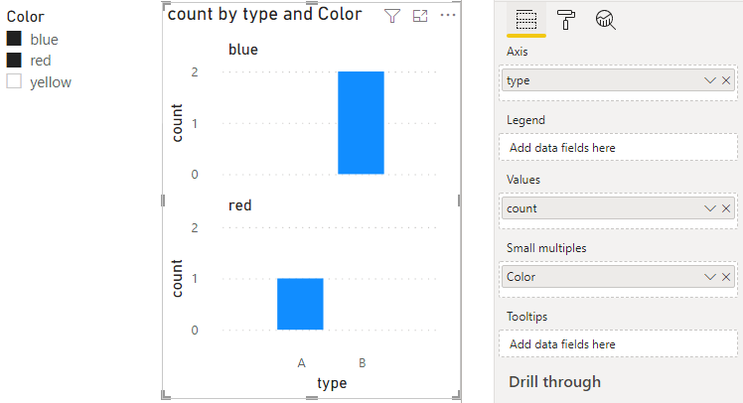
Task: Click the 'Axis' section label
Action: (x=517, y=52)
